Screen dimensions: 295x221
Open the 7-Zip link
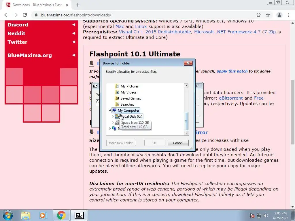(x=270, y=32)
